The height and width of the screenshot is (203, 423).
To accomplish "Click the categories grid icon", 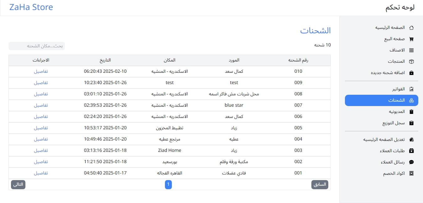I will [412, 50].
